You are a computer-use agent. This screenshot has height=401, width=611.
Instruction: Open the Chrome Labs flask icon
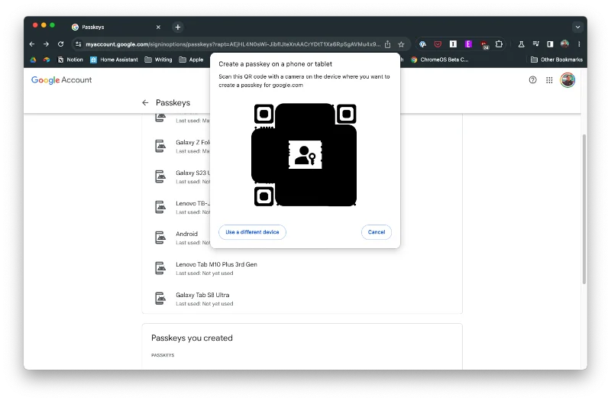[521, 44]
